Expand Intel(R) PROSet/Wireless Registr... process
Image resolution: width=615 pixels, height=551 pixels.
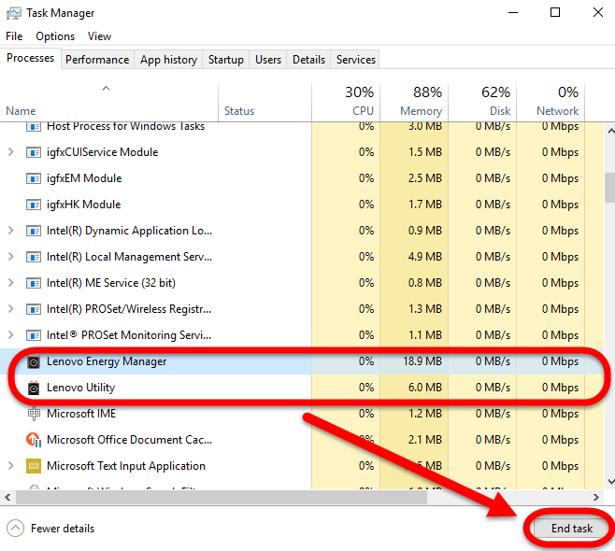click(x=11, y=309)
